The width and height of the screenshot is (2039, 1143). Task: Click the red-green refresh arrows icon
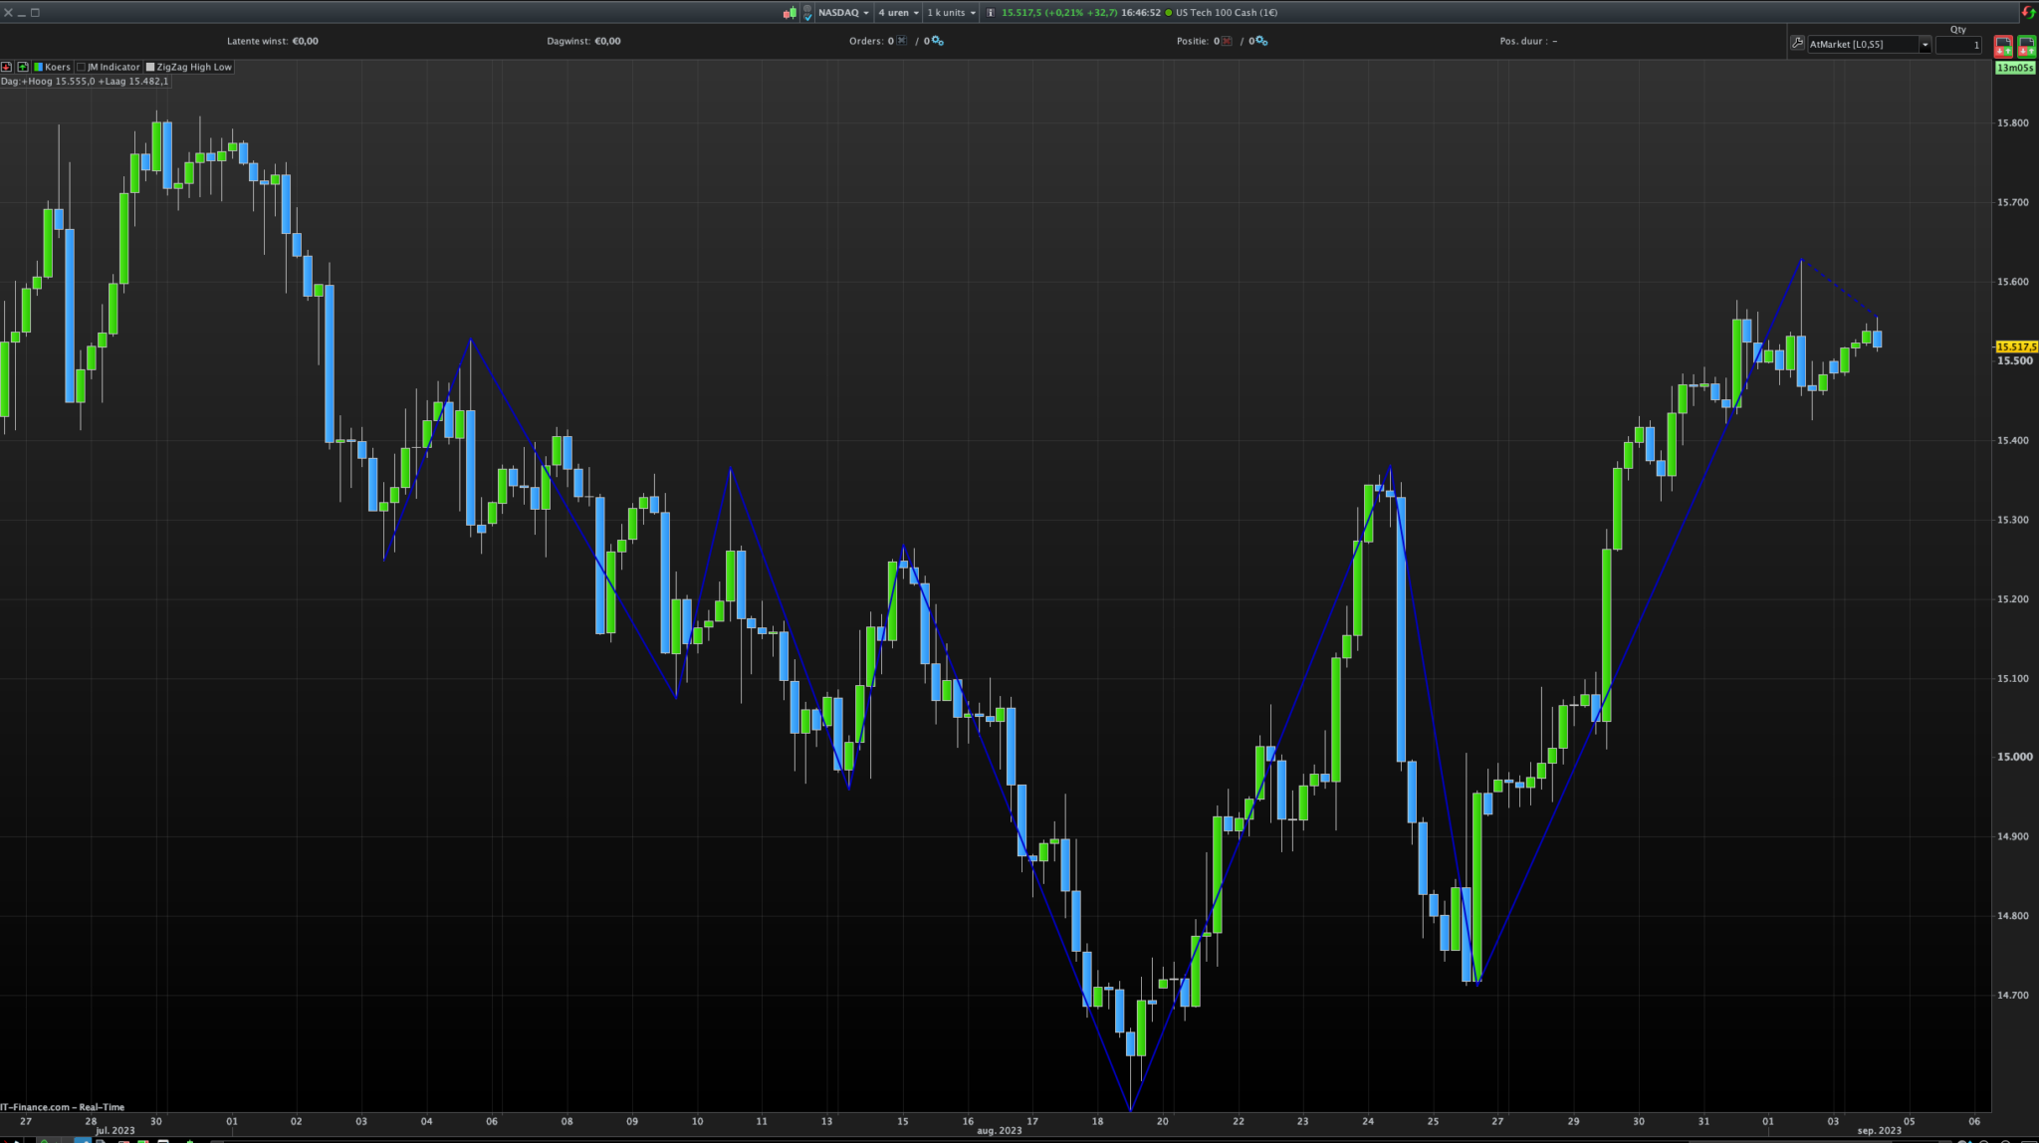pos(2028,13)
